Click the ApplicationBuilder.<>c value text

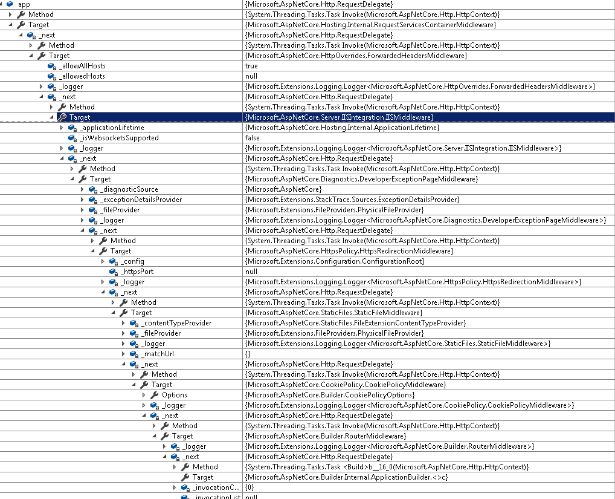tap(346, 477)
